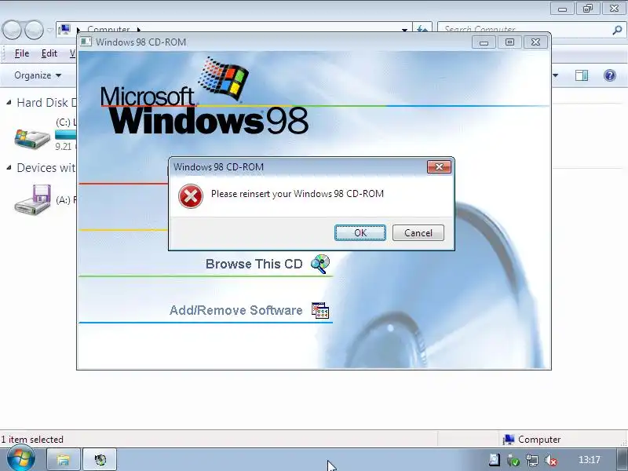Open the Organize dropdown in Explorer

38,75
